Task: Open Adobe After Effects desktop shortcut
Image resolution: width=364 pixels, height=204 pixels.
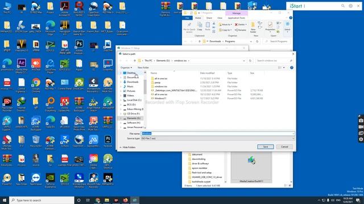Action: [x=22, y=66]
